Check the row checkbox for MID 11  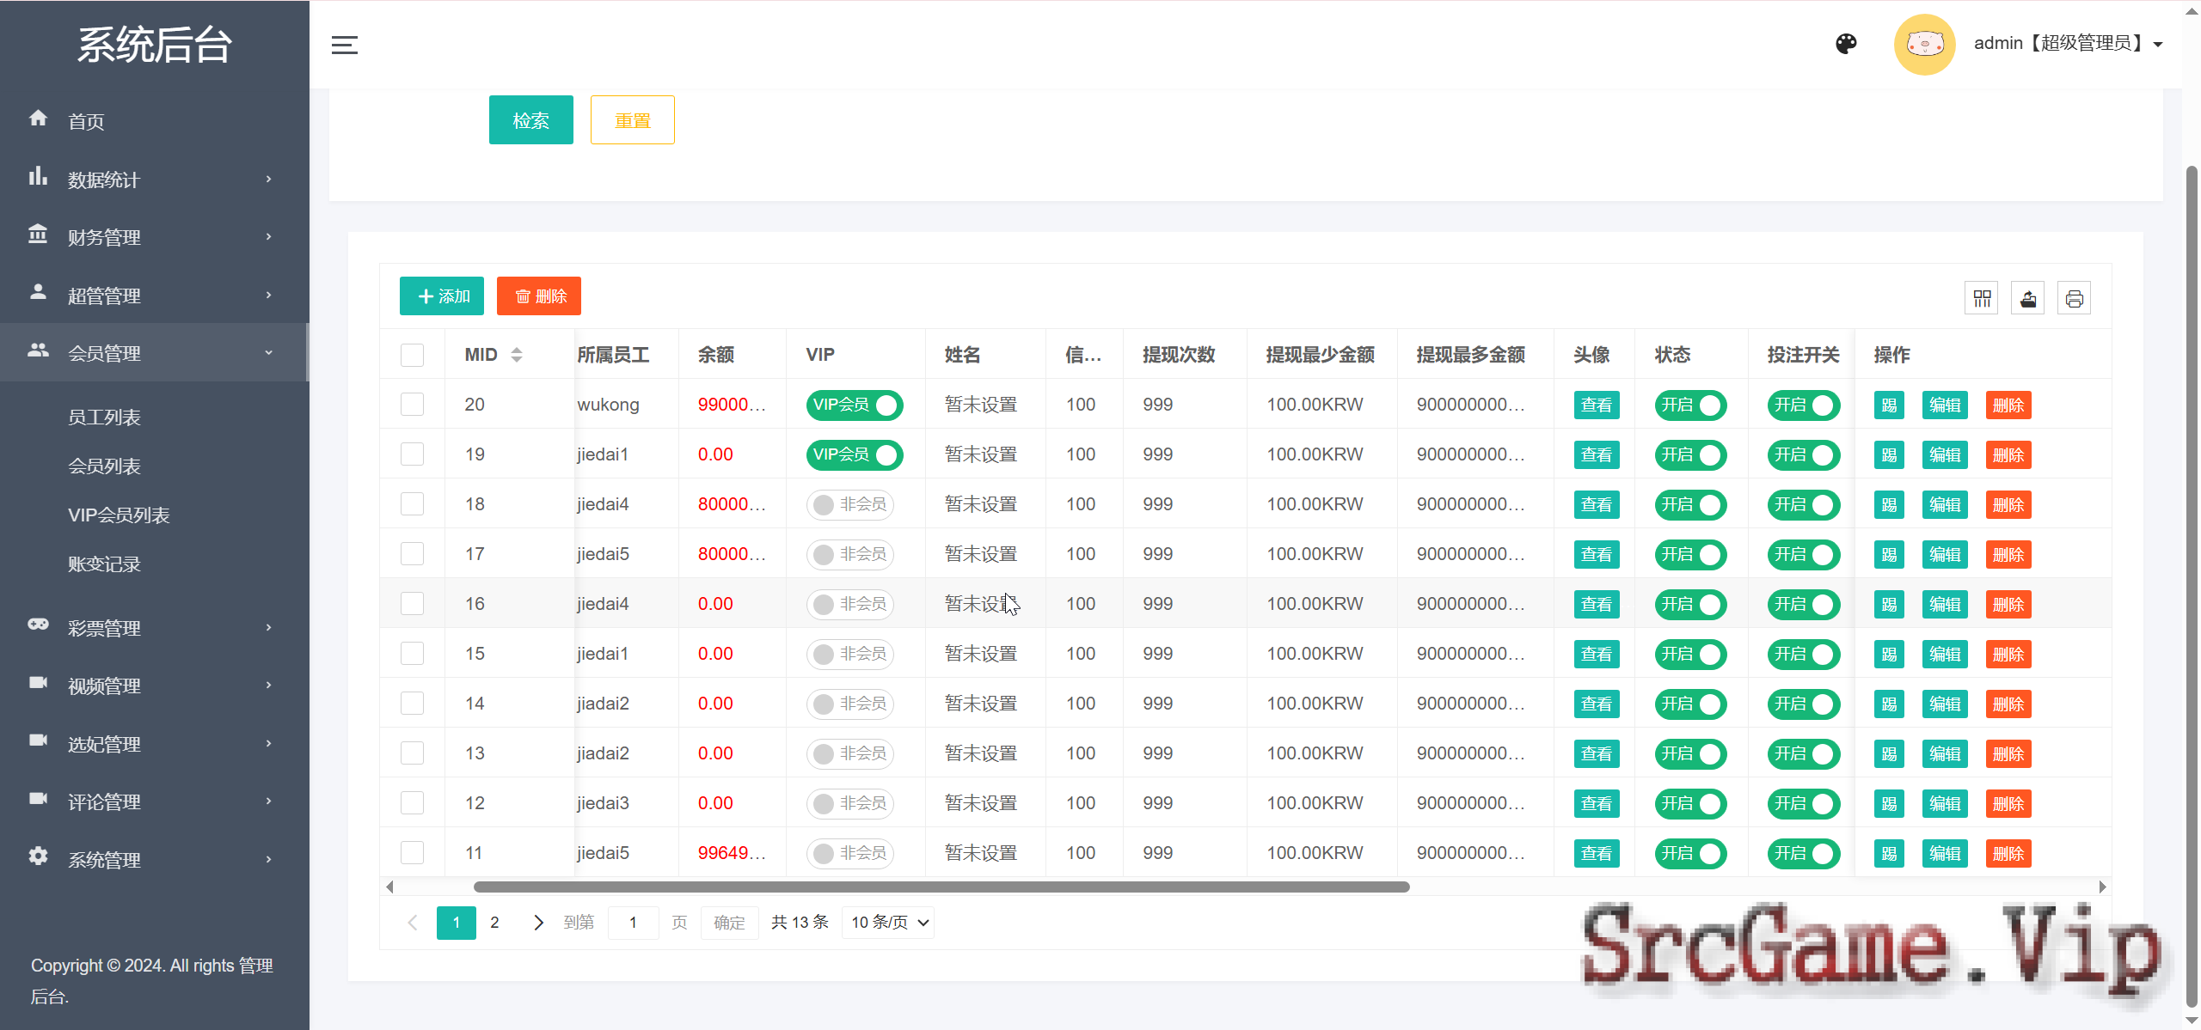pyautogui.click(x=413, y=853)
